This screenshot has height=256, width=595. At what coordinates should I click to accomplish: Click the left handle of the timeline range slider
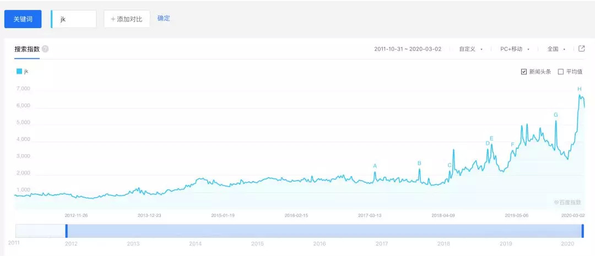point(66,231)
